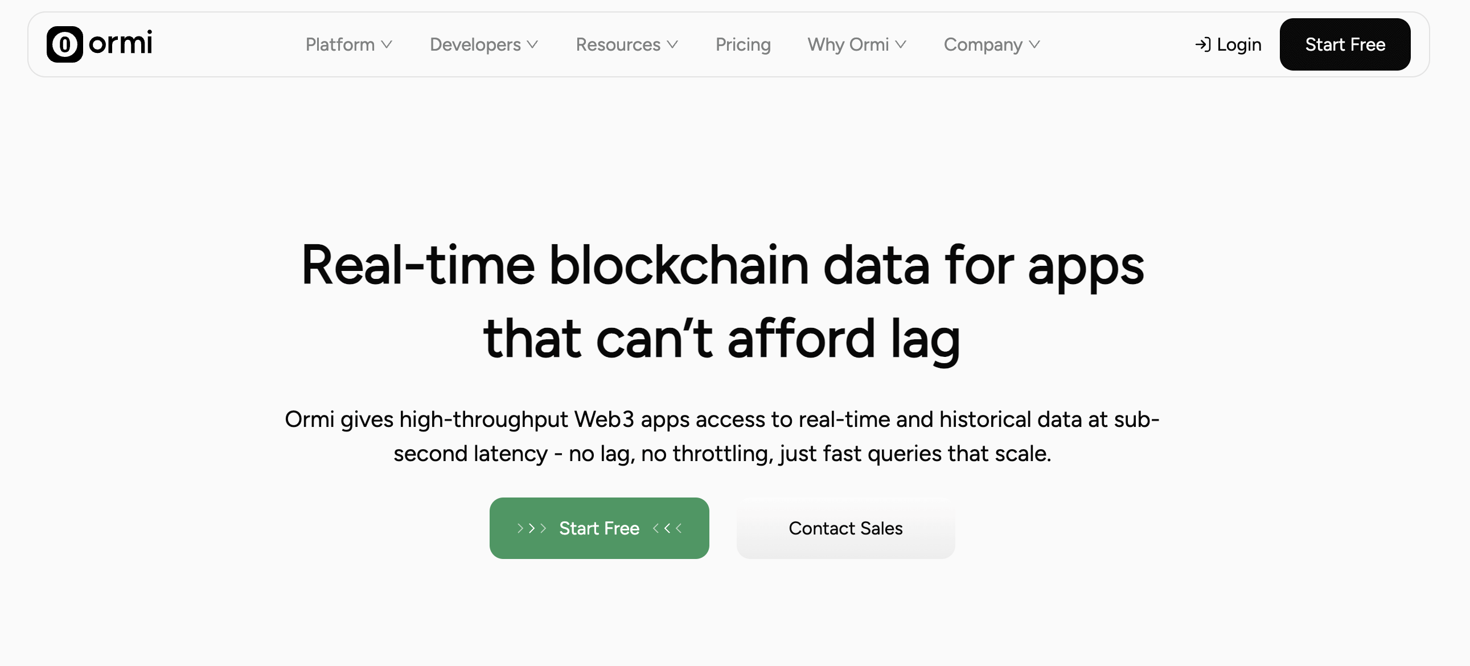This screenshot has width=1470, height=666.
Task: Open the Company navigation menu
Action: (x=983, y=44)
